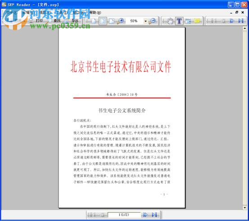Open the 文件 menu
Screen dimensions: 249x221
point(12,13)
